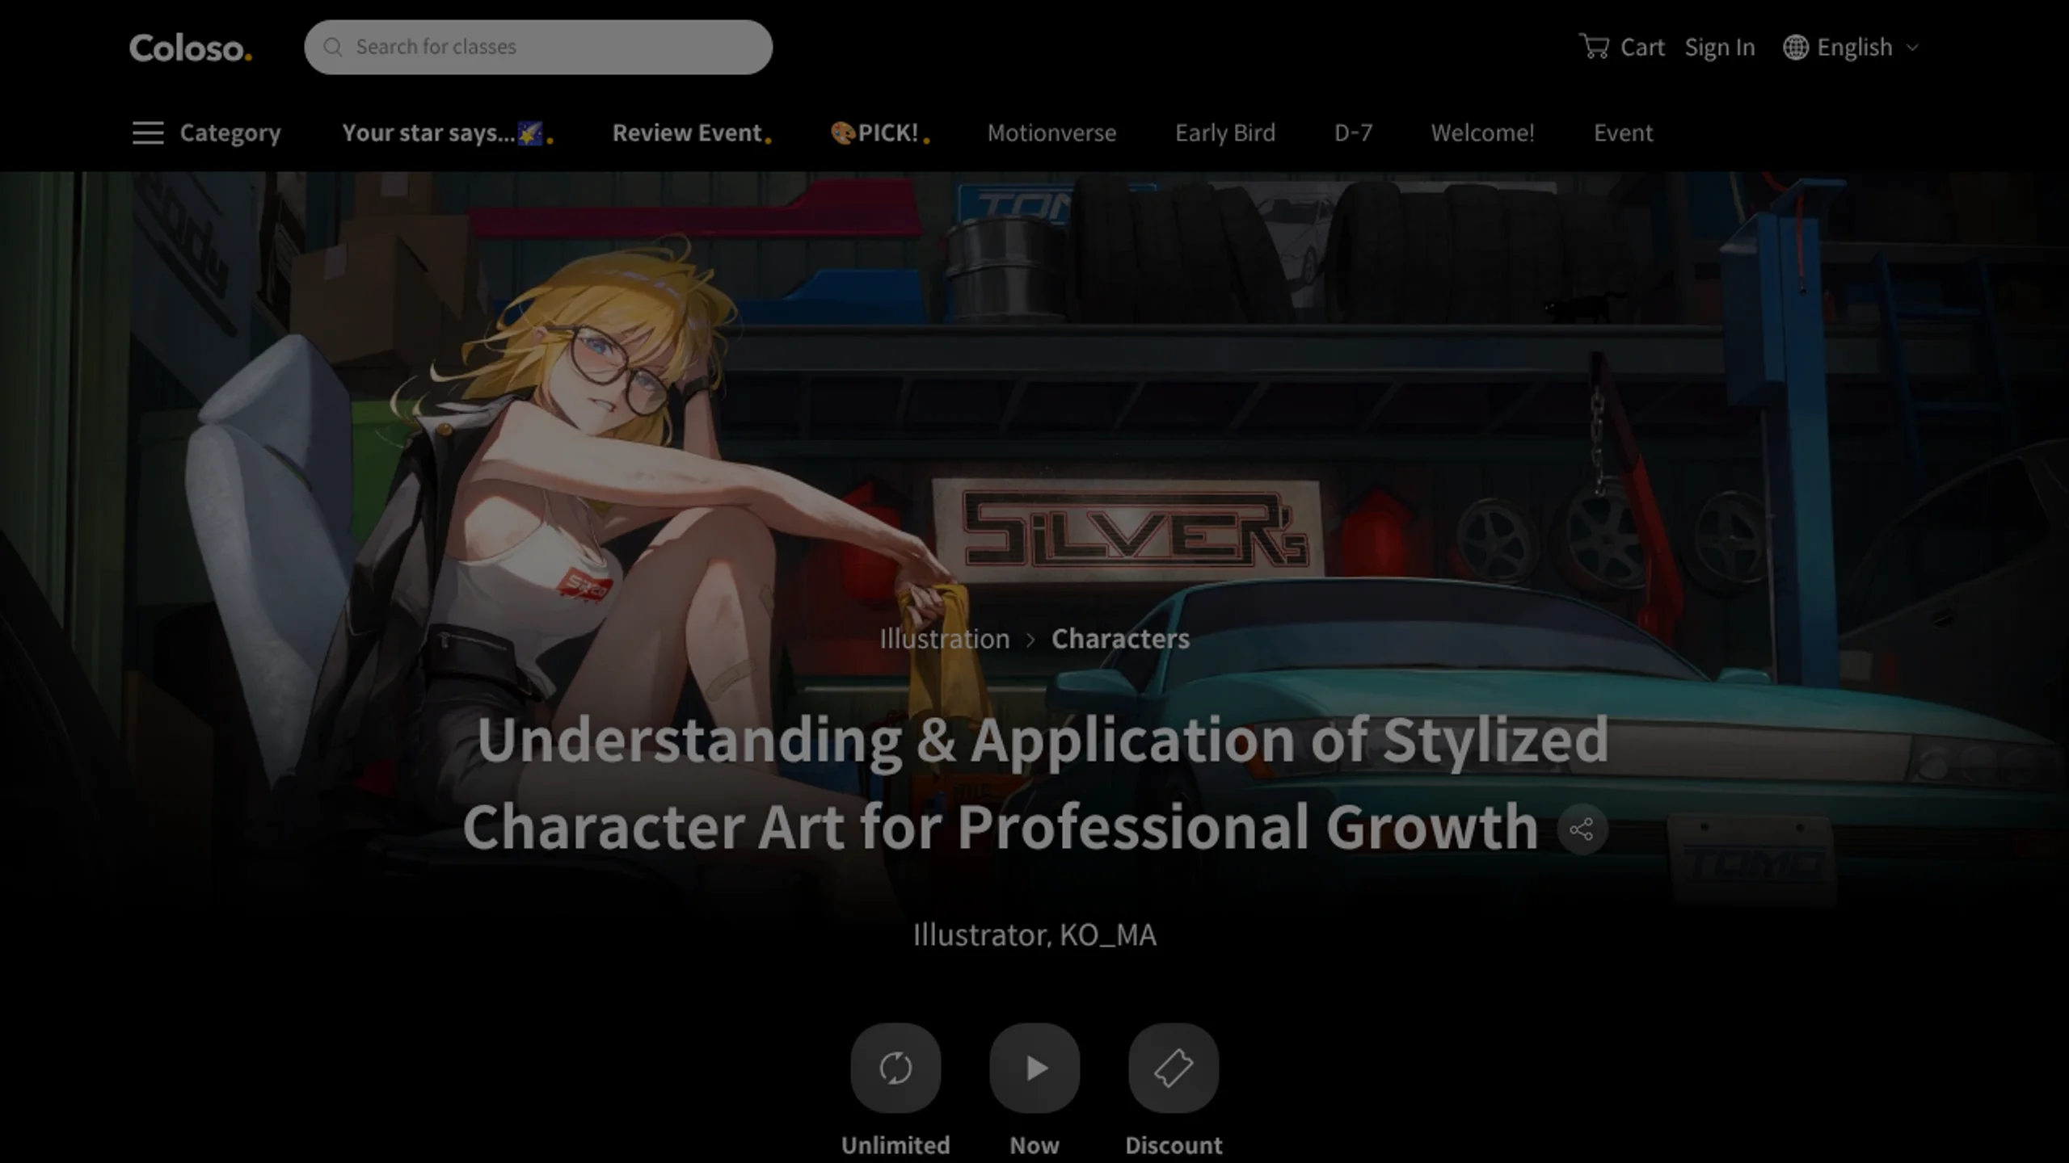The height and width of the screenshot is (1163, 2069).
Task: Open the Cart link
Action: coord(1642,47)
